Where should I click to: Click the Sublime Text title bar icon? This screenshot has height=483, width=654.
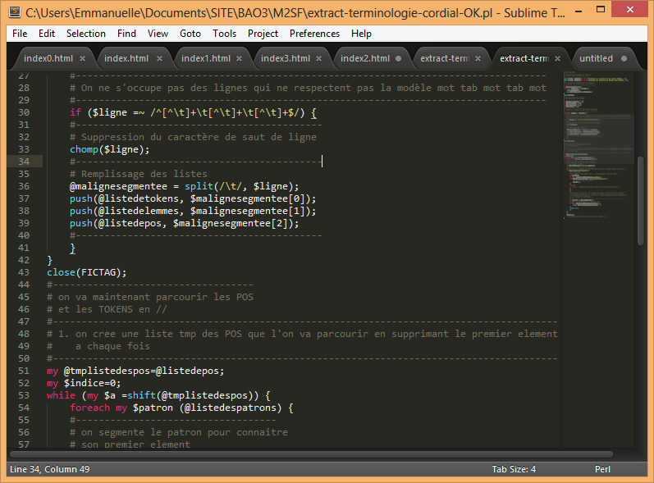[15, 12]
